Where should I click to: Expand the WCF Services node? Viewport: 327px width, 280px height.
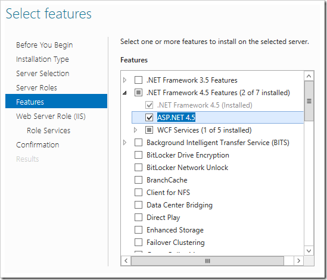pos(135,130)
